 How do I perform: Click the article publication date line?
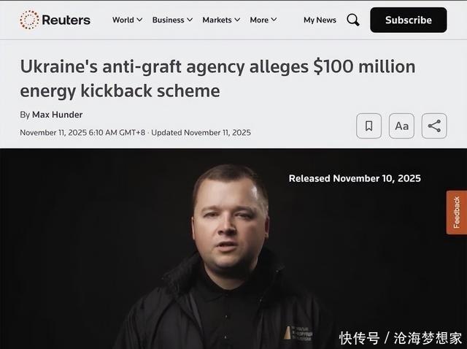coord(135,133)
